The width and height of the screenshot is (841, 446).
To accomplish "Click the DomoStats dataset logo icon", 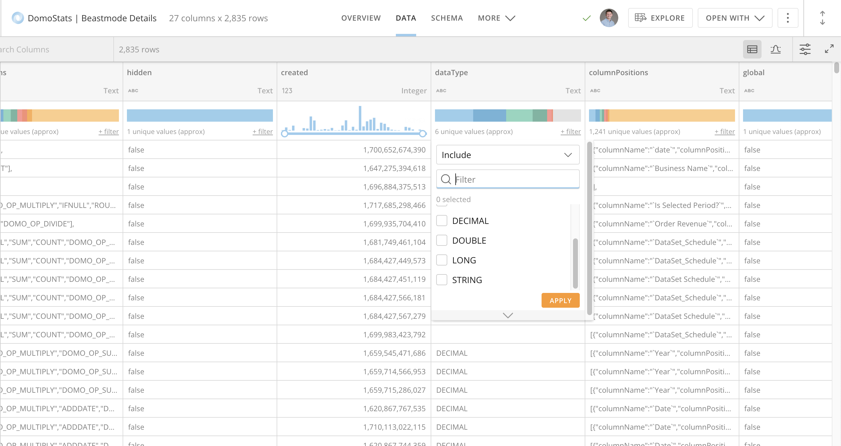I will point(18,18).
